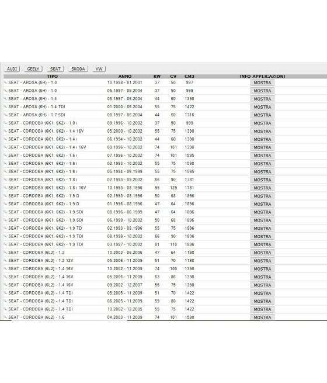Click MOSTRA for Cordoba 6L2 1.2
This screenshot has height=383, width=327.
pyautogui.click(x=262, y=253)
